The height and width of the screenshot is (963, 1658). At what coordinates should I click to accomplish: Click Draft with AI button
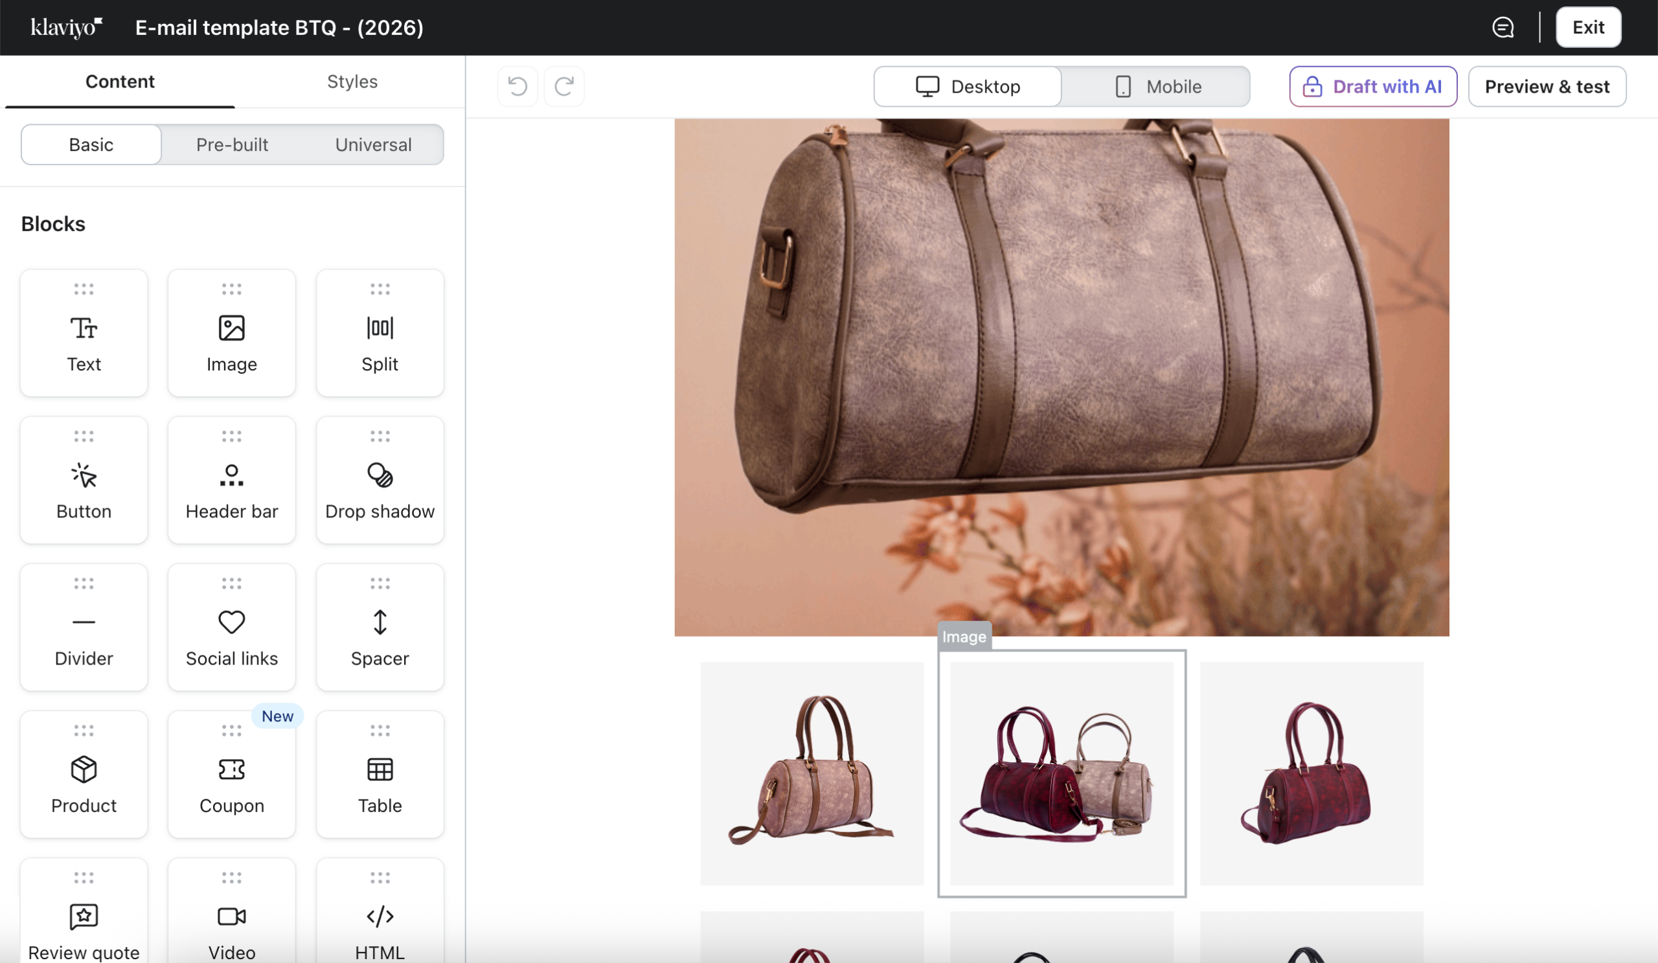1372,86
